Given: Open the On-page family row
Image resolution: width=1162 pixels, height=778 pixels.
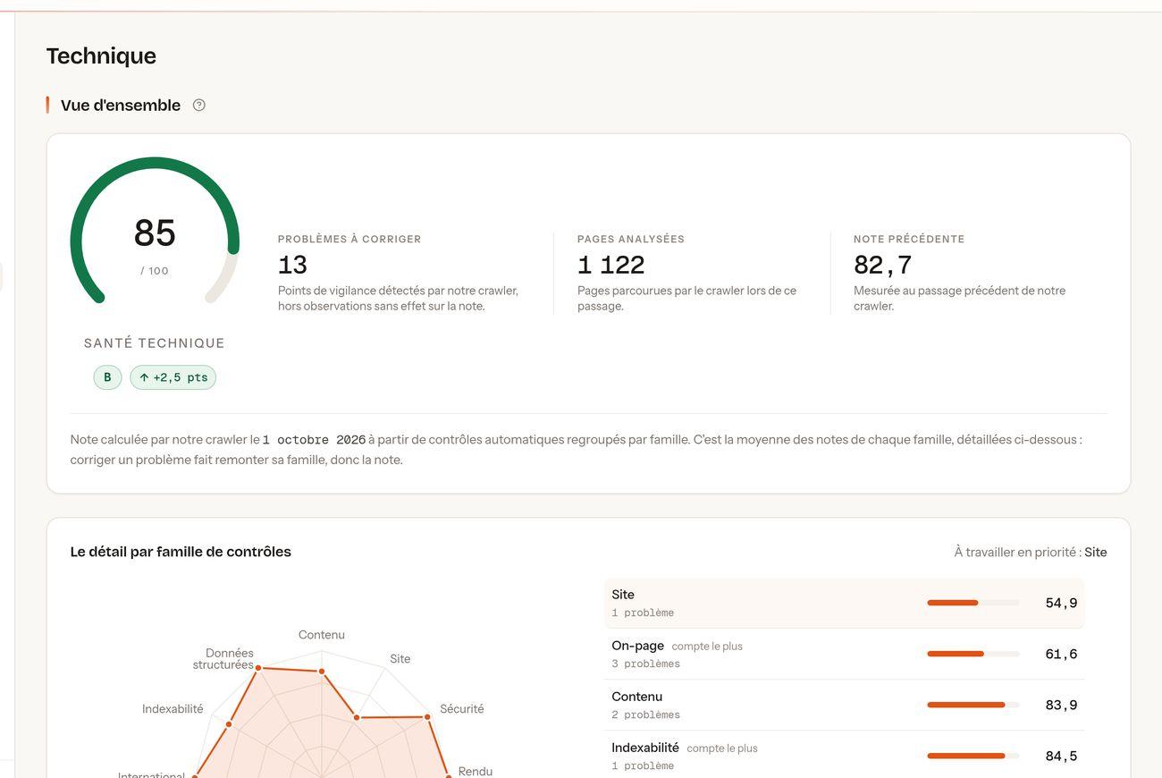Looking at the screenshot, I should point(845,654).
